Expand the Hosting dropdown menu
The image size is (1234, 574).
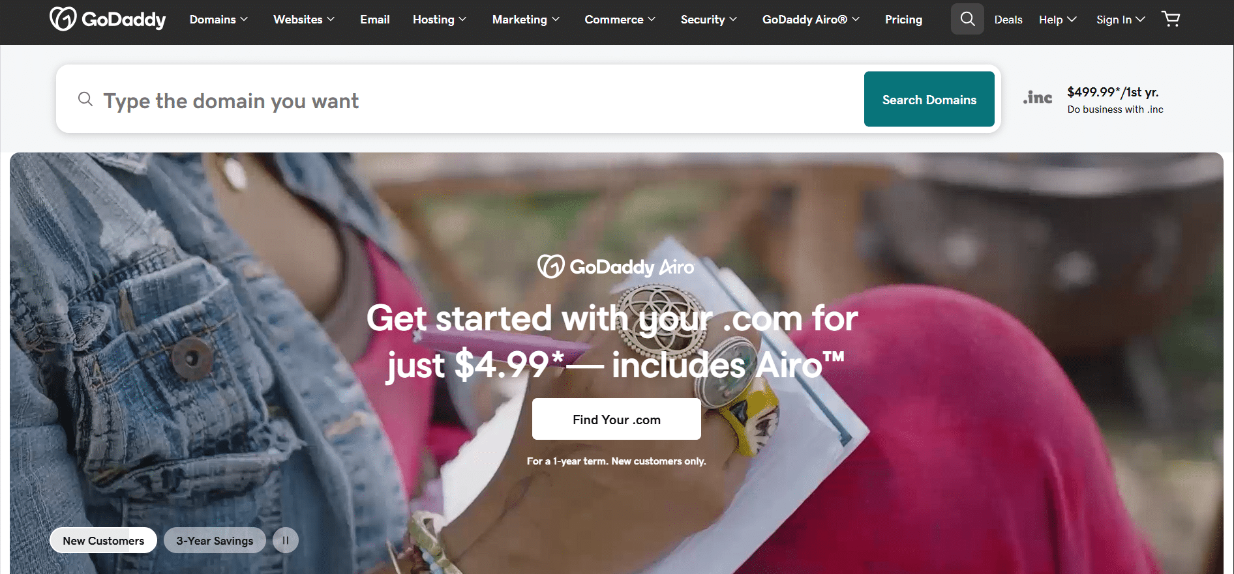click(440, 20)
